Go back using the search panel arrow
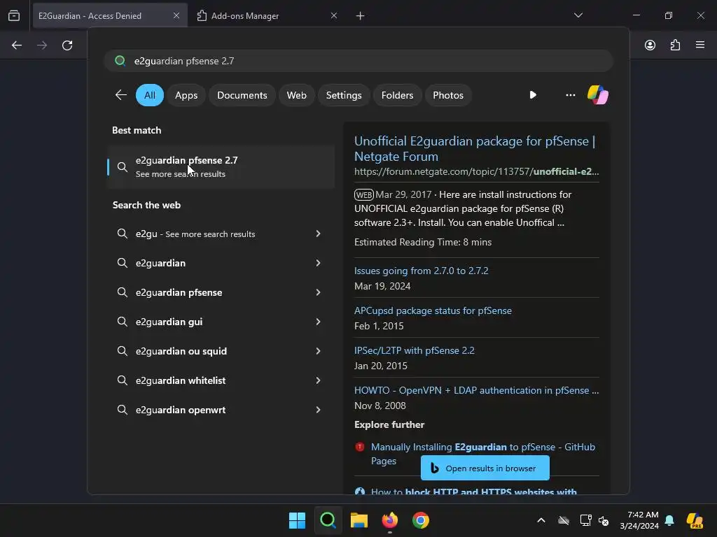717x537 pixels. 121,95
